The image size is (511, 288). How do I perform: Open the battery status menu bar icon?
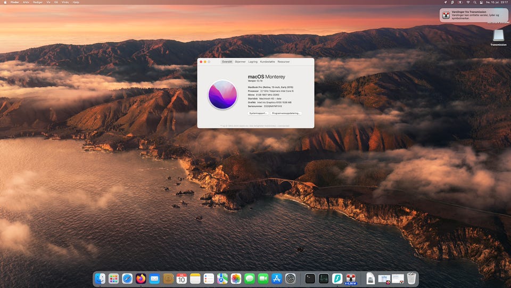(x=460, y=2)
